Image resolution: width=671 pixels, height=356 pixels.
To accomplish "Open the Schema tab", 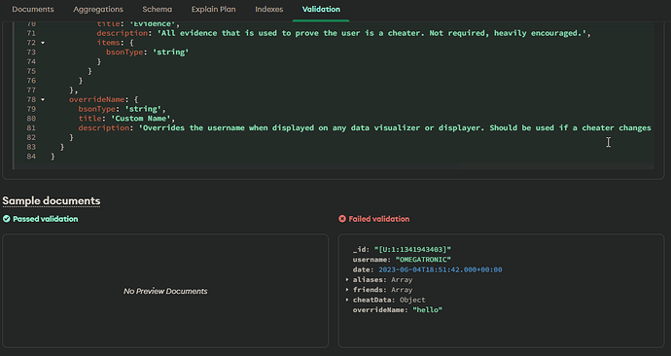I will [157, 9].
